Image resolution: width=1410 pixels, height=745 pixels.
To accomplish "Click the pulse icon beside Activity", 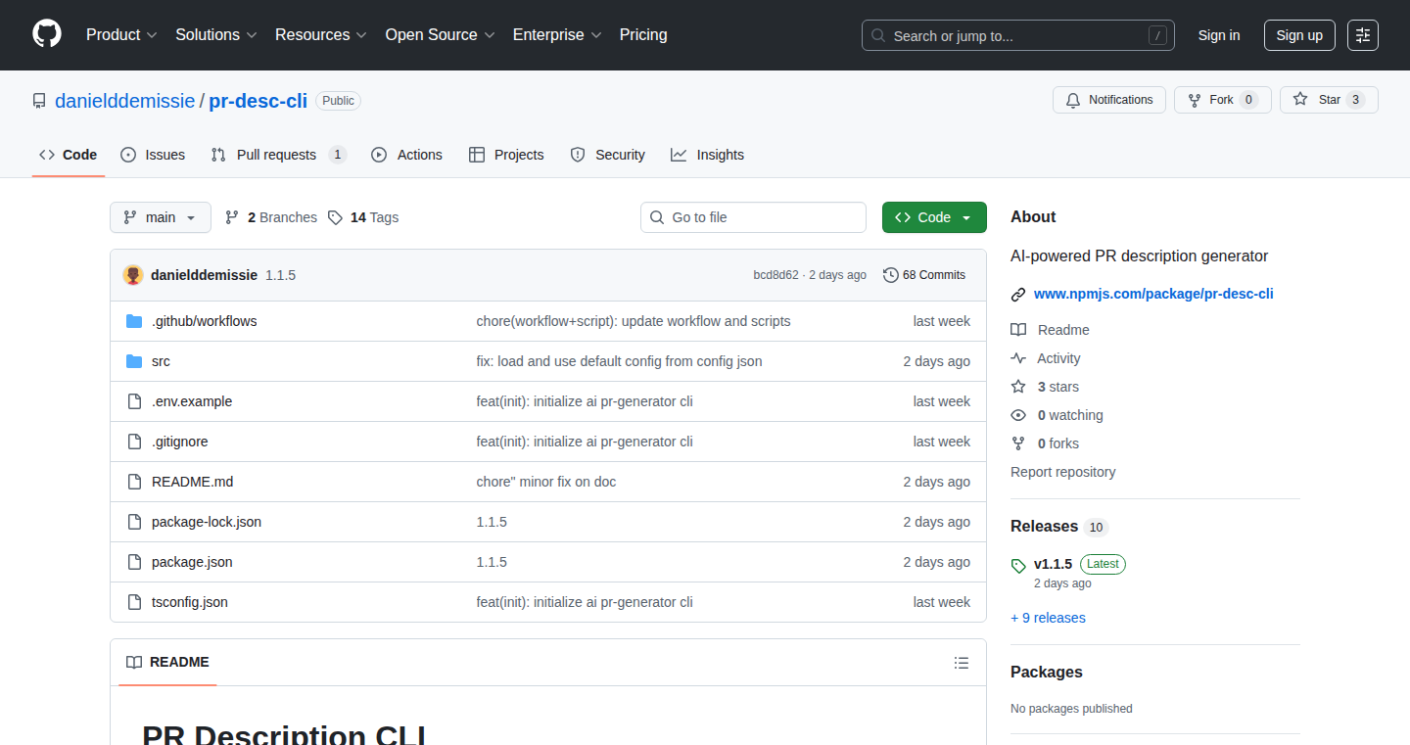I will (1018, 358).
